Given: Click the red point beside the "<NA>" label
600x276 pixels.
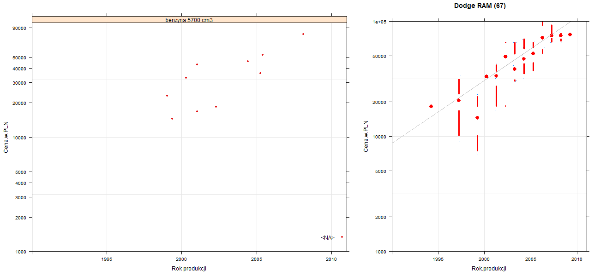Looking at the screenshot, I should point(342,237).
